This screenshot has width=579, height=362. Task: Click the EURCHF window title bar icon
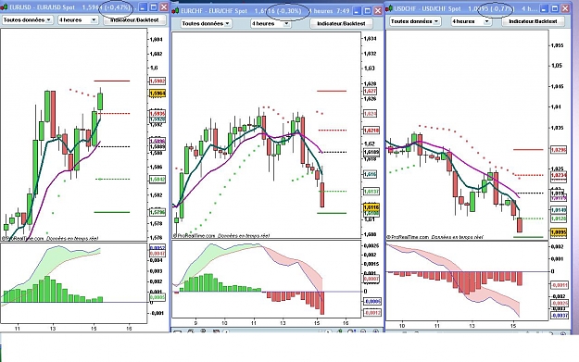pos(176,11)
